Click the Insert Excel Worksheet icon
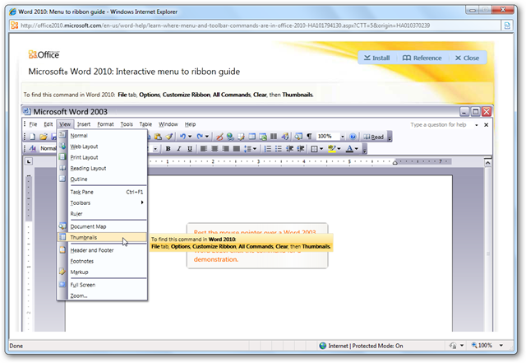Screen dimensions: 526x363 click(x=263, y=137)
